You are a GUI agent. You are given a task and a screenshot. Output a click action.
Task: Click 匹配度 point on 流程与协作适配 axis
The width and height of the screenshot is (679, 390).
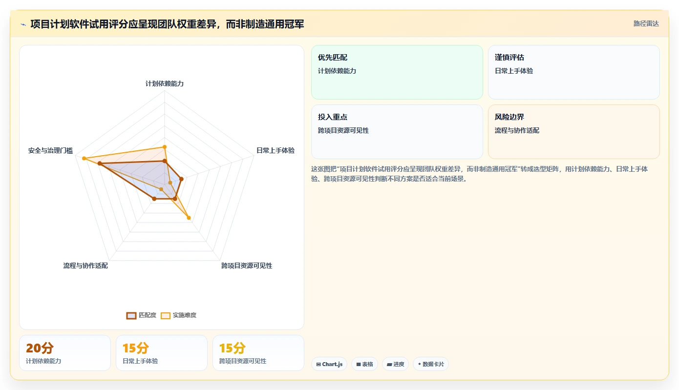[154, 199]
